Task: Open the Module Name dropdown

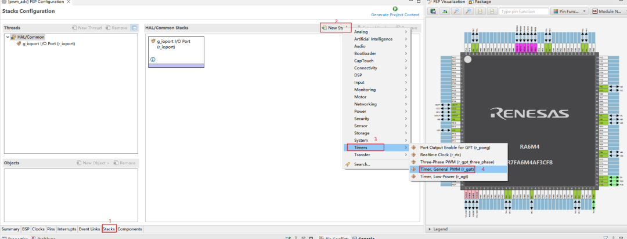Action: point(609,12)
